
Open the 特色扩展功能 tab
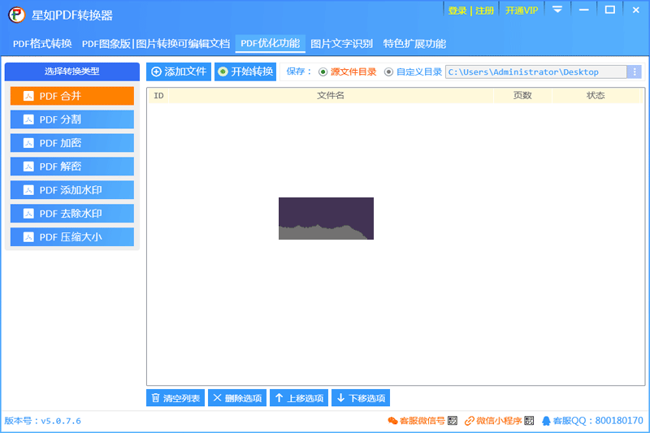[414, 44]
